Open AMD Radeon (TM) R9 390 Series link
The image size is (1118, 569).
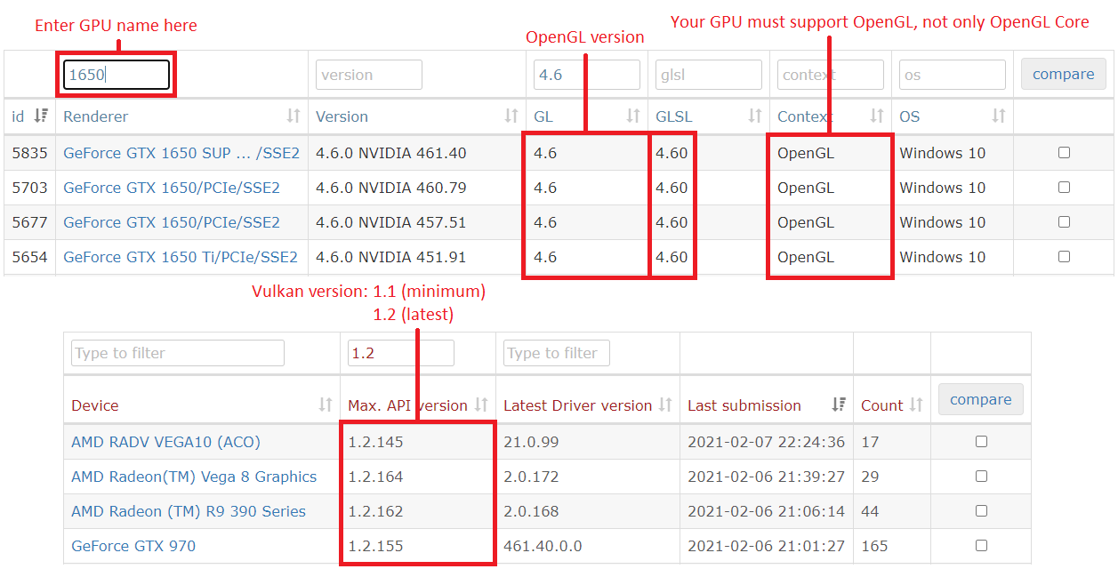pyautogui.click(x=189, y=511)
